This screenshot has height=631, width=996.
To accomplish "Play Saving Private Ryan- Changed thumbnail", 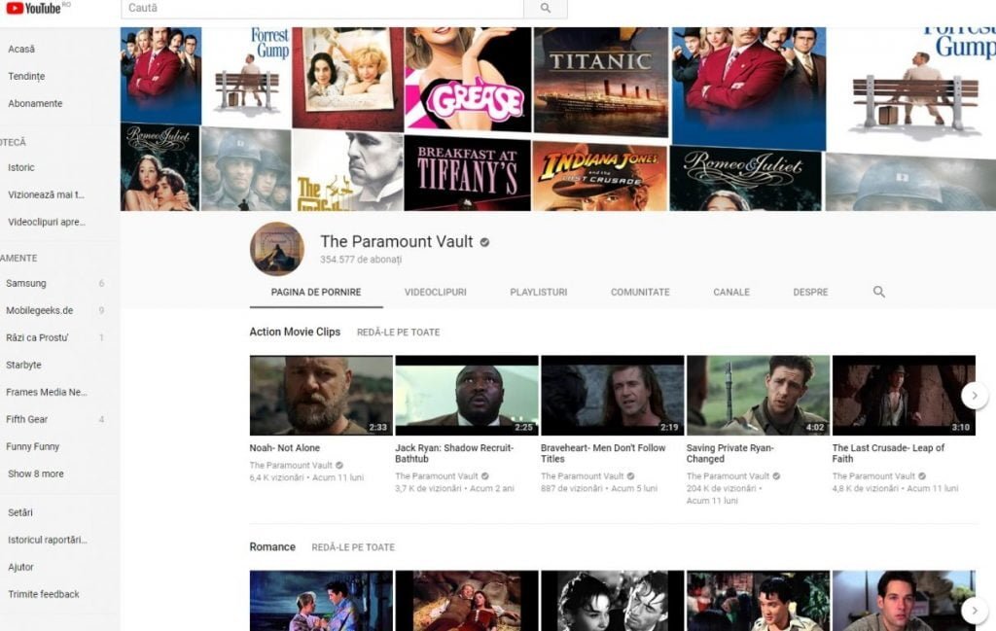I will pos(759,396).
